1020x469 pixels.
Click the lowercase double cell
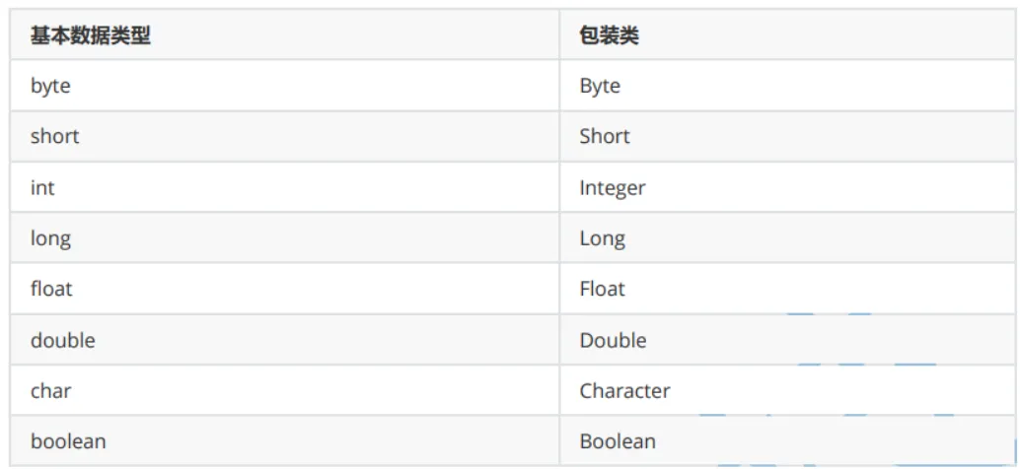click(x=62, y=340)
